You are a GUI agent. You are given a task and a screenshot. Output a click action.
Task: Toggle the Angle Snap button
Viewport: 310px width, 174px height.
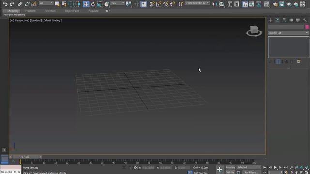coord(159,4)
